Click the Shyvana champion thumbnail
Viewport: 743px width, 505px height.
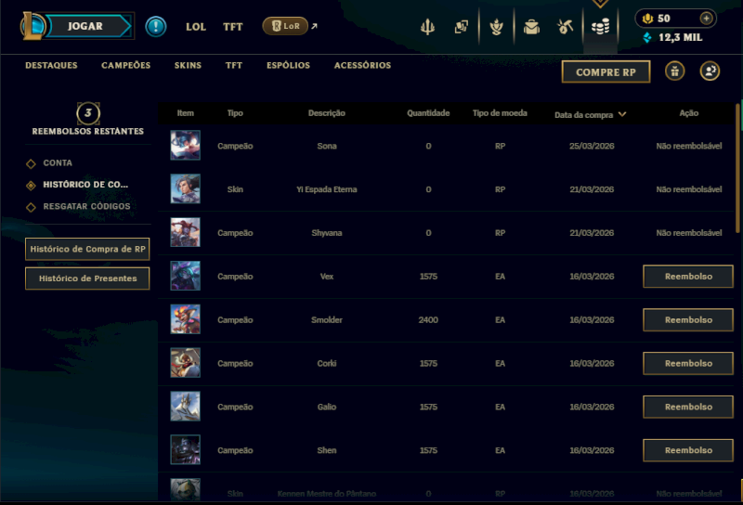185,233
